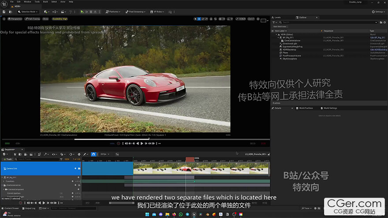Open the Sequencer view options eye icon
Viewport: 388px width, 218px height.
(54, 154)
